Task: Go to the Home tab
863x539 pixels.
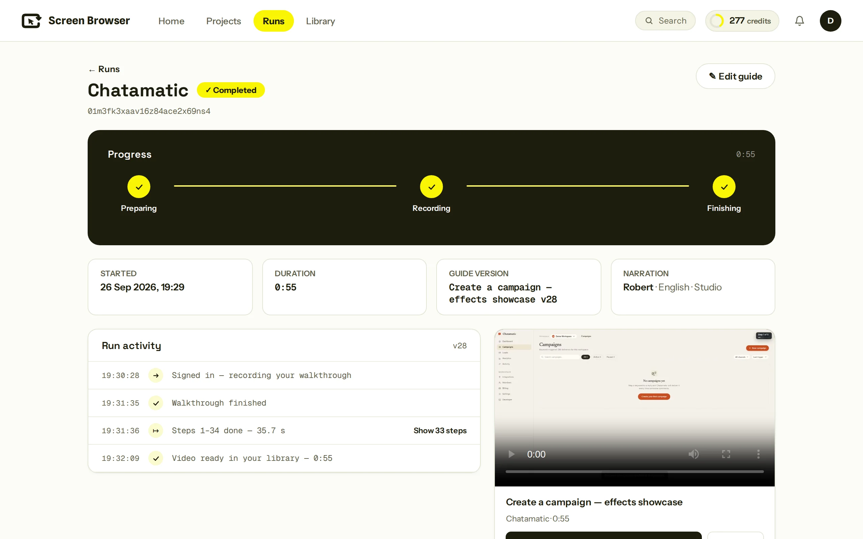Action: click(171, 21)
